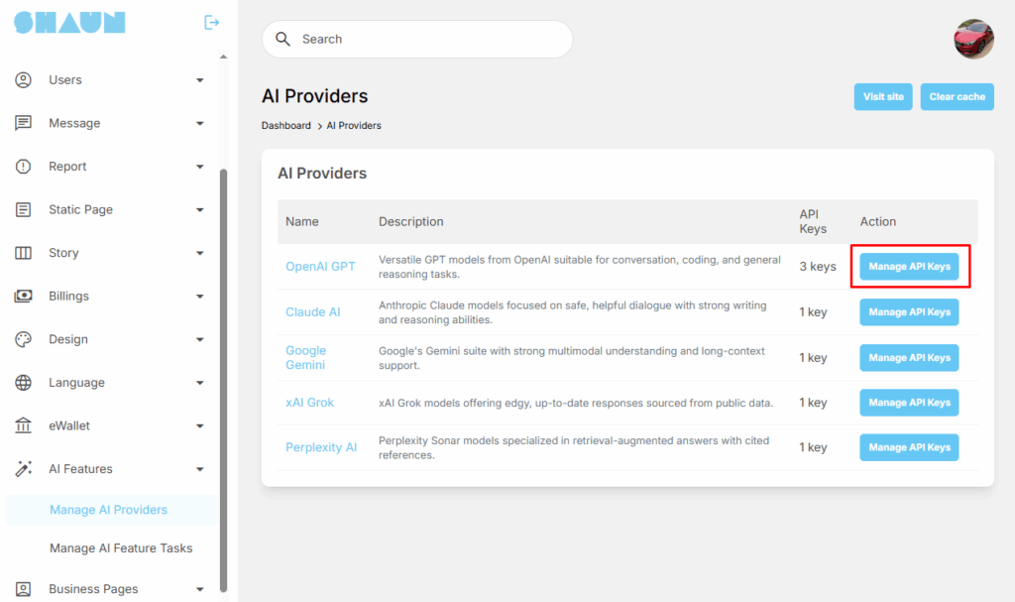The width and height of the screenshot is (1015, 602).
Task: Open the Claude AI provider link
Action: (312, 311)
